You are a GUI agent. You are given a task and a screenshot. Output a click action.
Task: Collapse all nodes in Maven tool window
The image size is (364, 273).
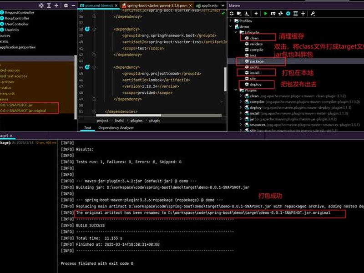point(303,14)
